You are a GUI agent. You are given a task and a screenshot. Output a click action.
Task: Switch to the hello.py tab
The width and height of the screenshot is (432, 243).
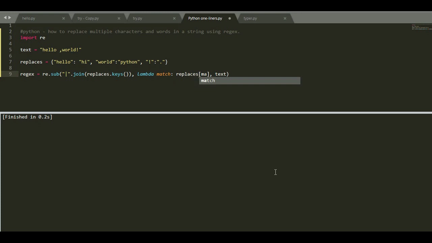(x=29, y=18)
